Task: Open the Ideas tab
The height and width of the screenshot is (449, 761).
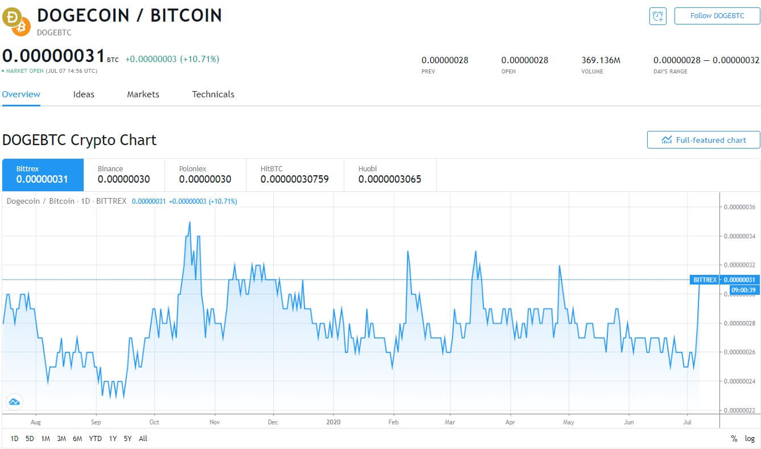Action: 84,94
